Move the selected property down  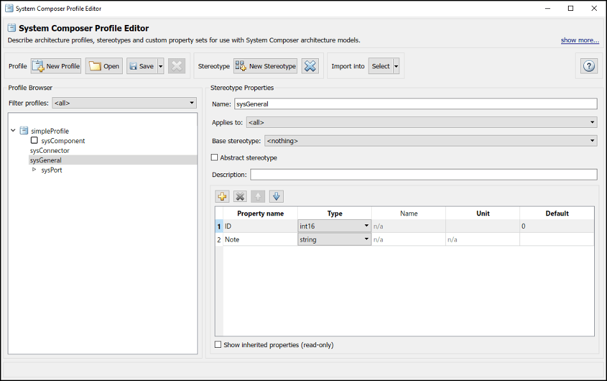point(275,196)
